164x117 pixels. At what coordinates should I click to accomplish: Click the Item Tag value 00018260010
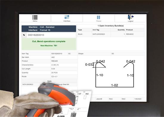[x=57, y=54]
